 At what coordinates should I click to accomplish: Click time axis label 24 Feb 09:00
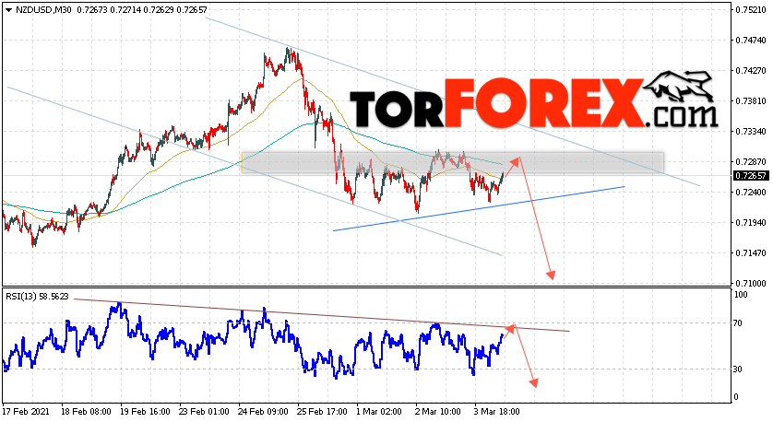pos(263,412)
